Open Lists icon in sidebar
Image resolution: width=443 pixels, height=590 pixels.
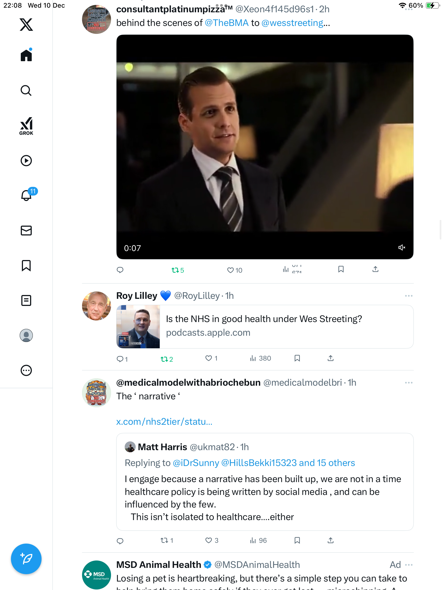[x=26, y=300]
